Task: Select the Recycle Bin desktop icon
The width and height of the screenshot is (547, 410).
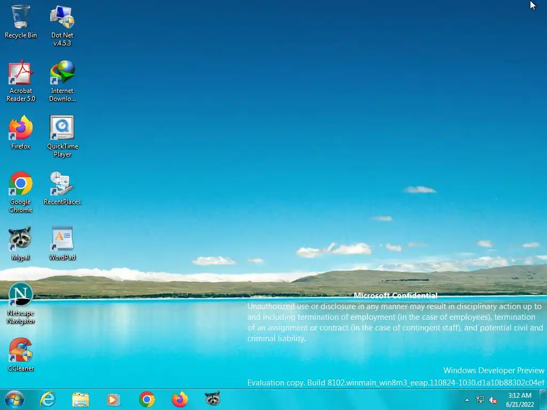Action: tap(21, 21)
